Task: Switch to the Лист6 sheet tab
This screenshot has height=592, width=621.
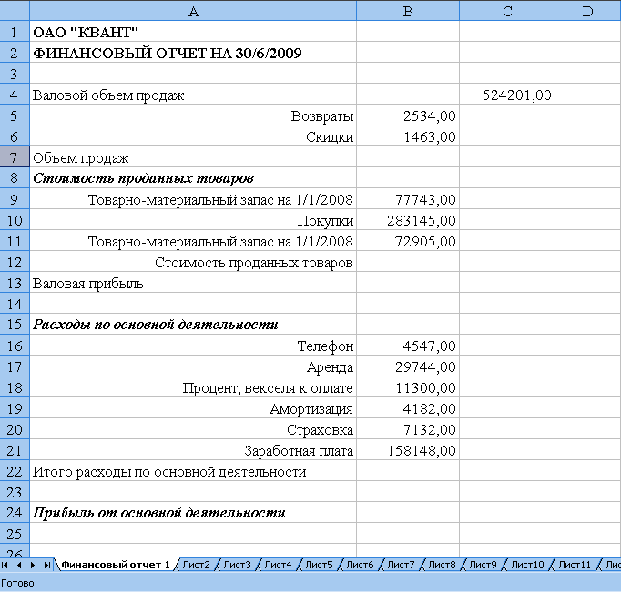Action: coord(360,565)
